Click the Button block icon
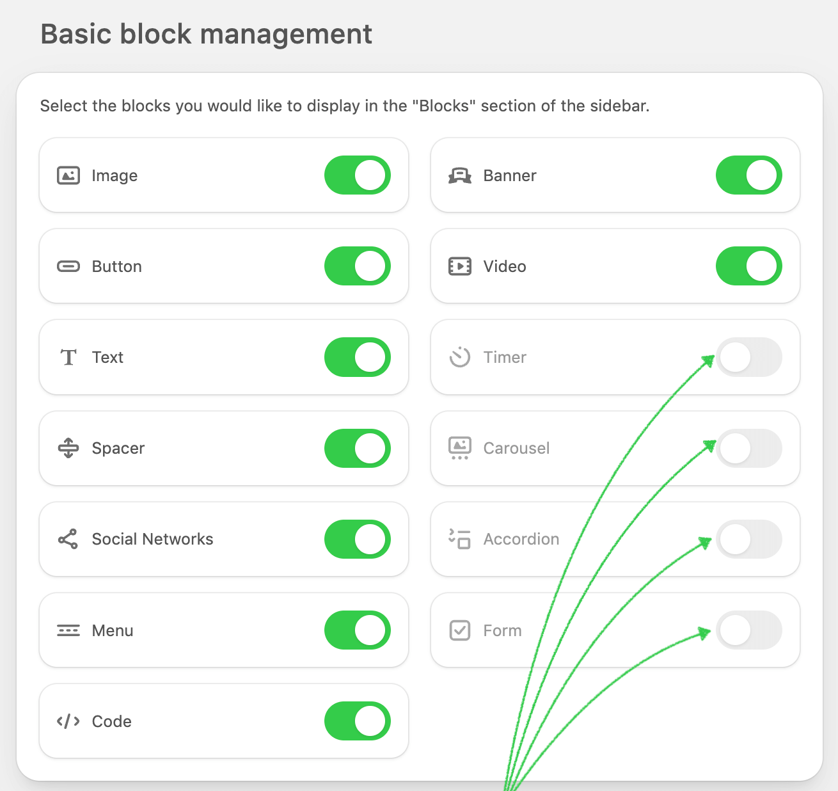This screenshot has width=838, height=791. pyautogui.click(x=68, y=266)
